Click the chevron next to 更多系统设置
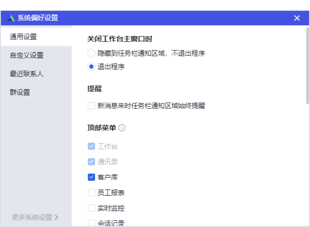This screenshot has height=227, width=310. pos(56,217)
